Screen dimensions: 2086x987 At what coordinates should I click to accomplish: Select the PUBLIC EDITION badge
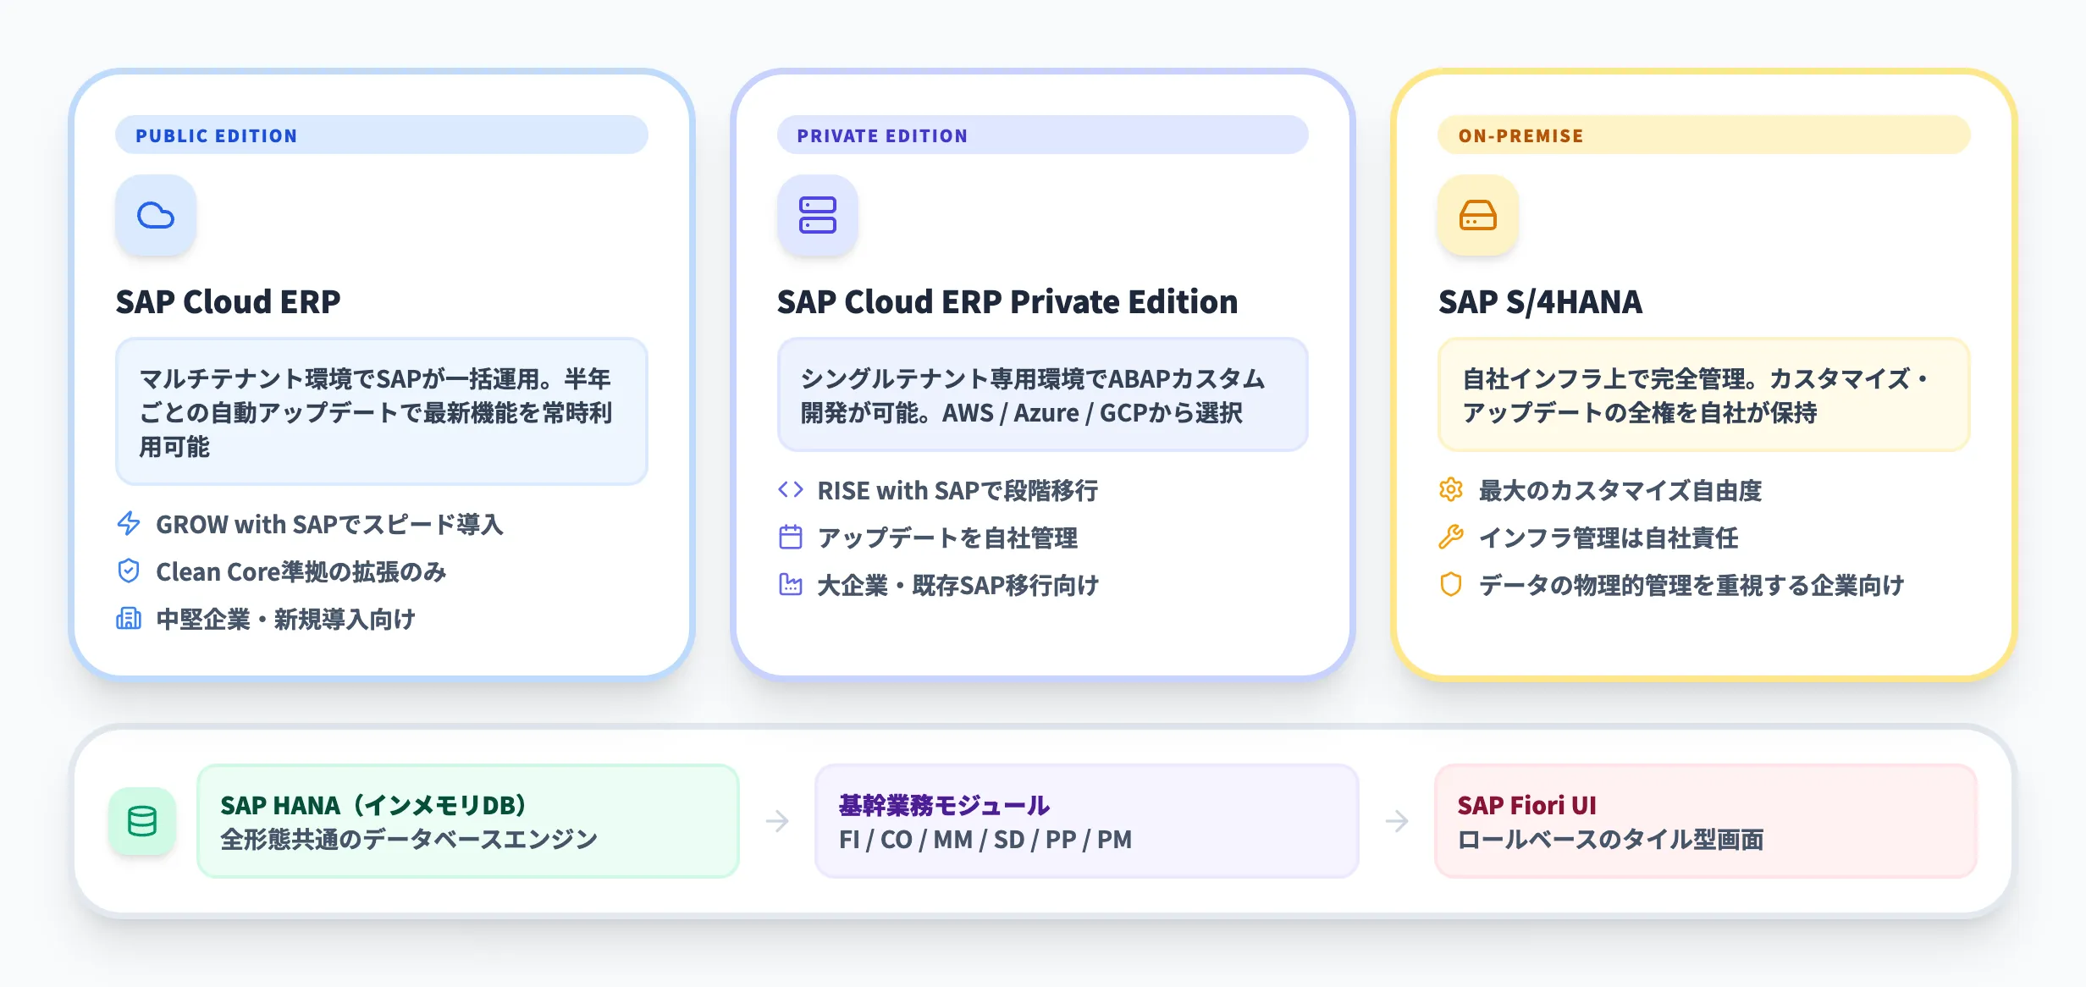[x=381, y=135]
